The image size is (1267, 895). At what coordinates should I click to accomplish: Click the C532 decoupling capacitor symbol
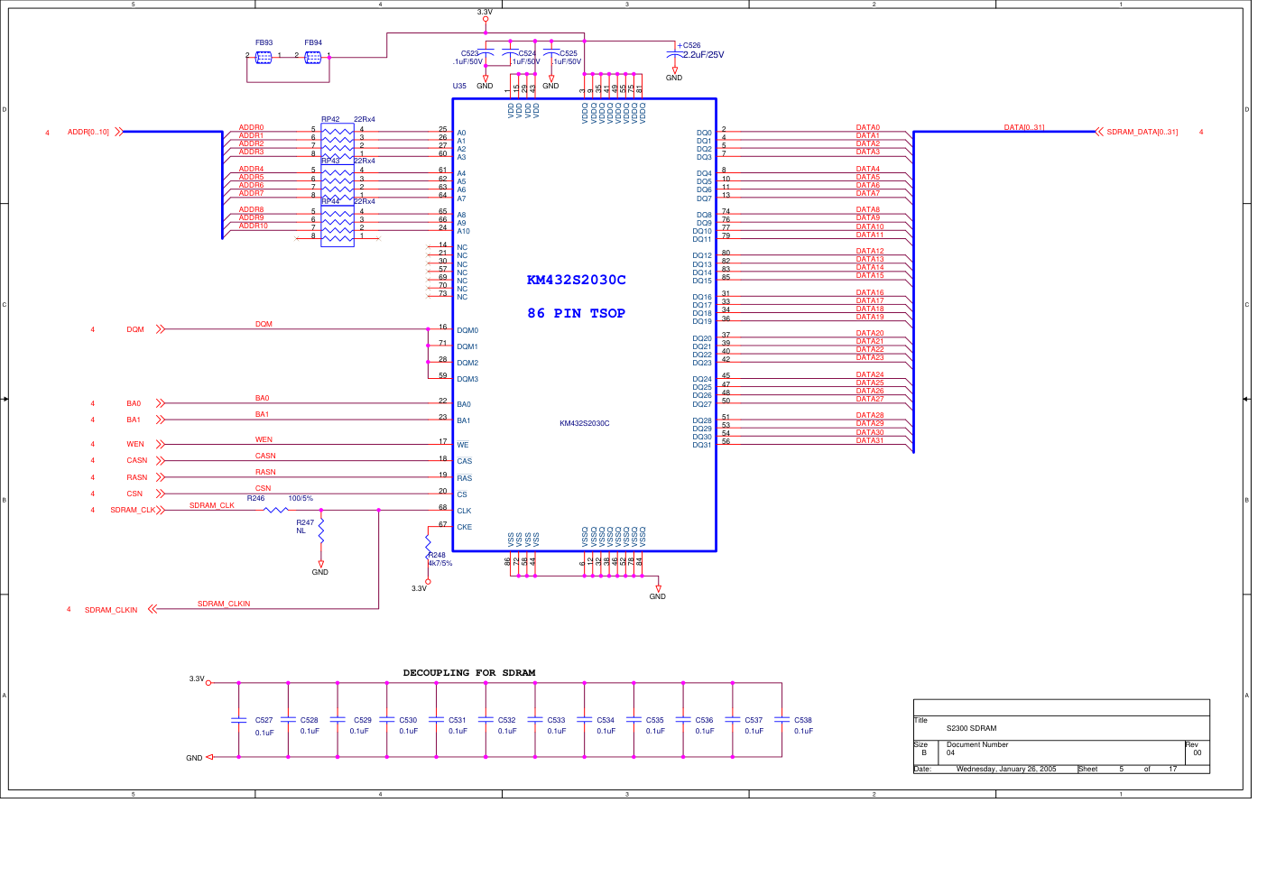(x=486, y=720)
